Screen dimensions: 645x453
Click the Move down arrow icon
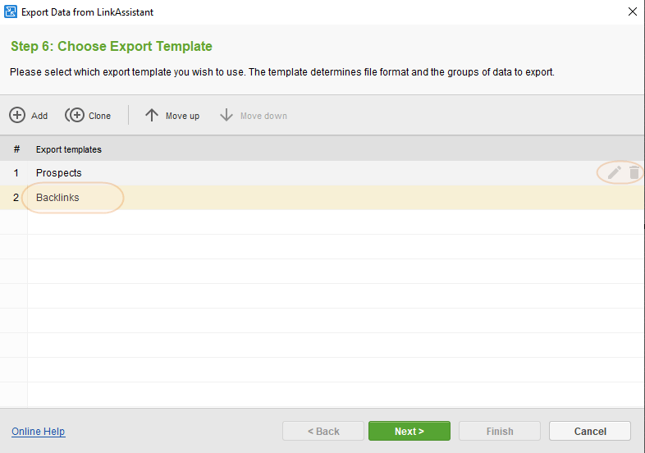pyautogui.click(x=226, y=115)
